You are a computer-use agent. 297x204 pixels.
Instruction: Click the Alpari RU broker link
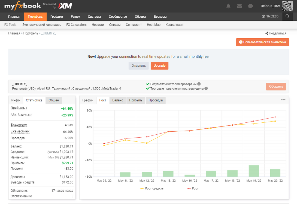click(x=43, y=88)
